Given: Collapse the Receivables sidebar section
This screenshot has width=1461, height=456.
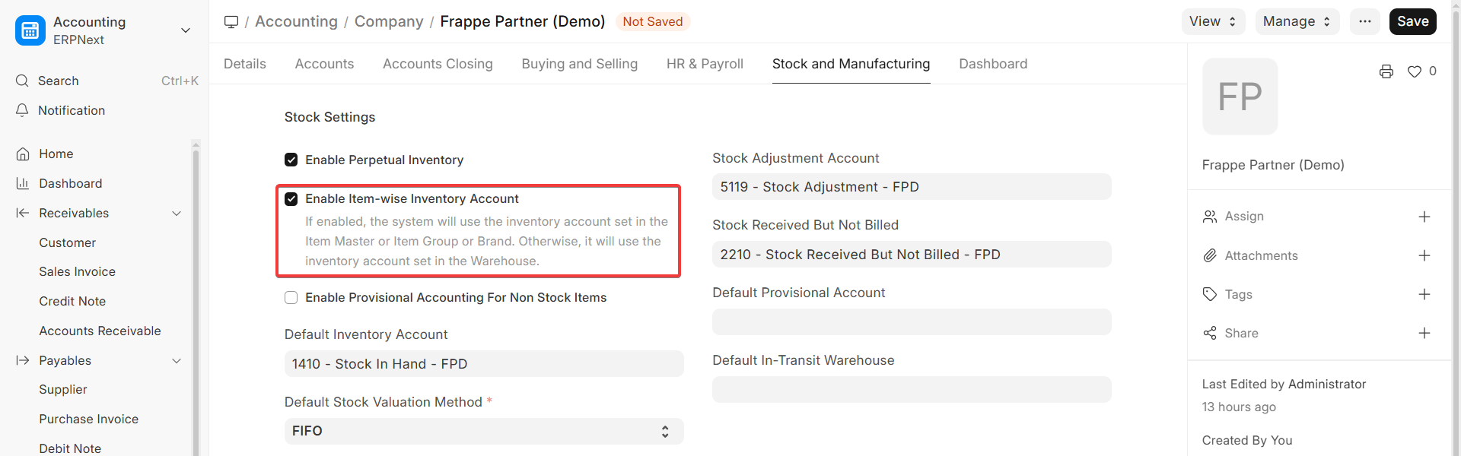Looking at the screenshot, I should point(177,213).
